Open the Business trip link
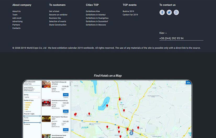This screenshot has width=216, height=138. click(x=55, y=18)
